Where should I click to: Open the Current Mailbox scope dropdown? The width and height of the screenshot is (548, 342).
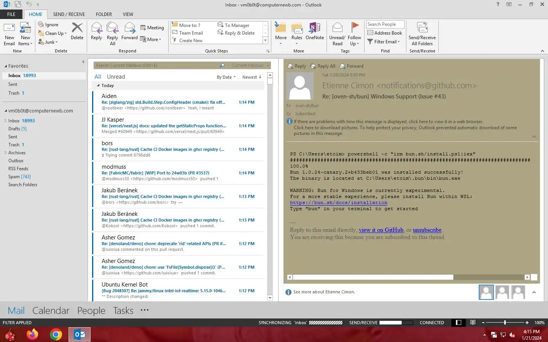pyautogui.click(x=250, y=65)
